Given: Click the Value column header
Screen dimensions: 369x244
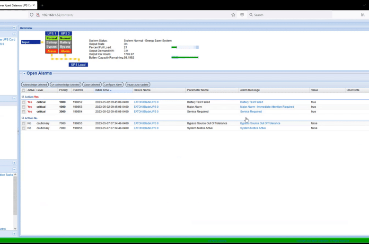Looking at the screenshot, I should (327, 90).
